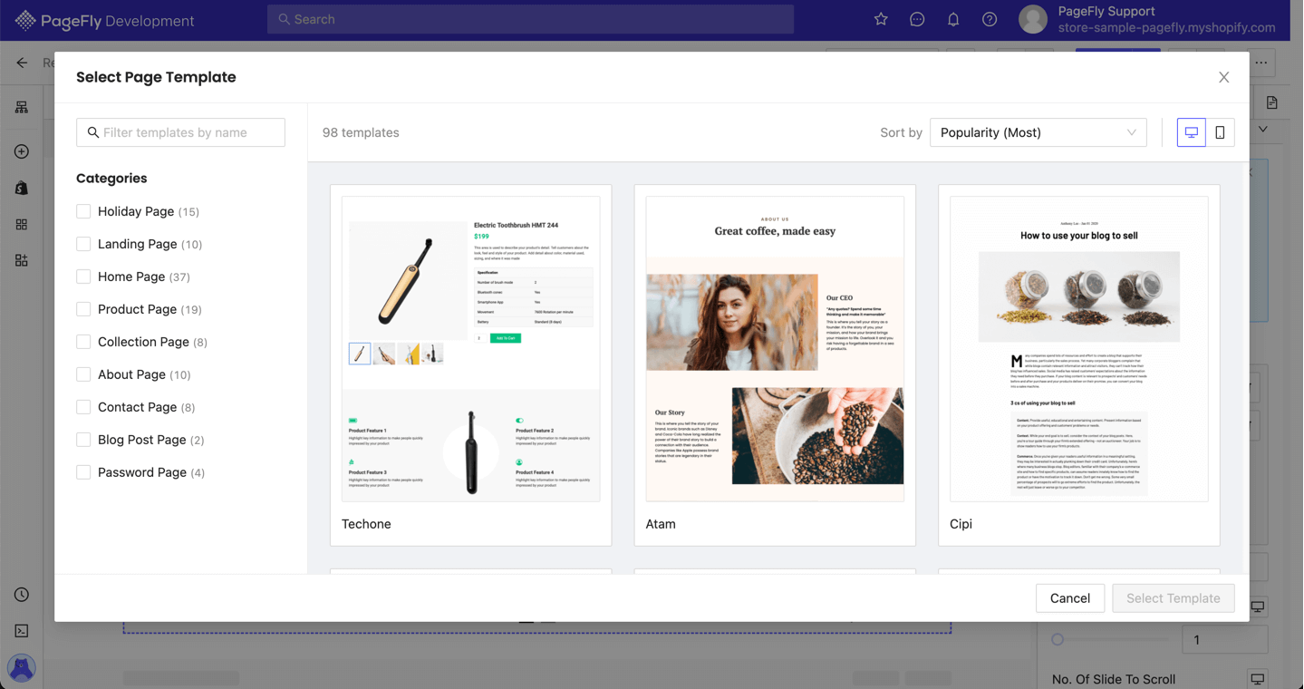Viewport: 1304px width, 689px height.
Task: Click the number field showing 1
Action: 1224,639
